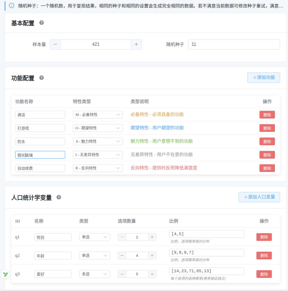Click the help icon next to 功能配置
The width and height of the screenshot is (288, 291).
click(42, 77)
